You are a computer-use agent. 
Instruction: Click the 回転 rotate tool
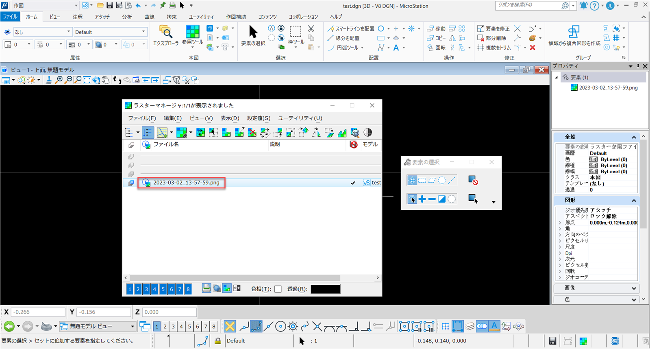[x=436, y=48]
